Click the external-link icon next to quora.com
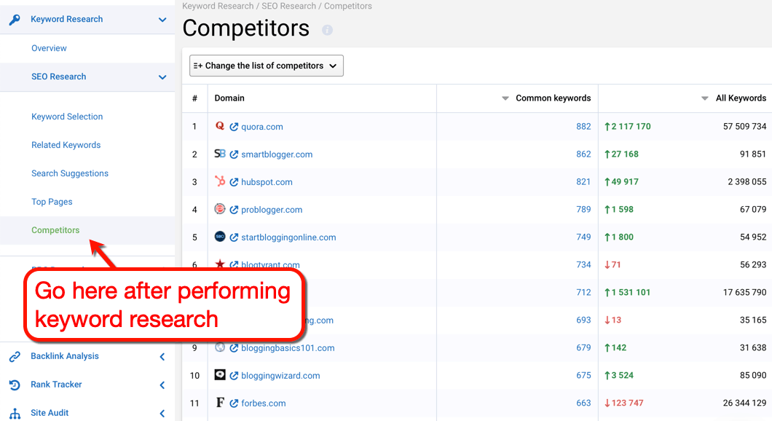The height and width of the screenshot is (421, 772). point(233,127)
